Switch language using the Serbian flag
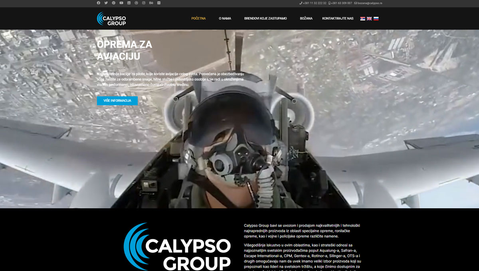479x271 pixels. [362, 18]
